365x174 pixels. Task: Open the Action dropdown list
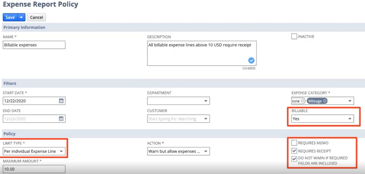tap(205, 151)
